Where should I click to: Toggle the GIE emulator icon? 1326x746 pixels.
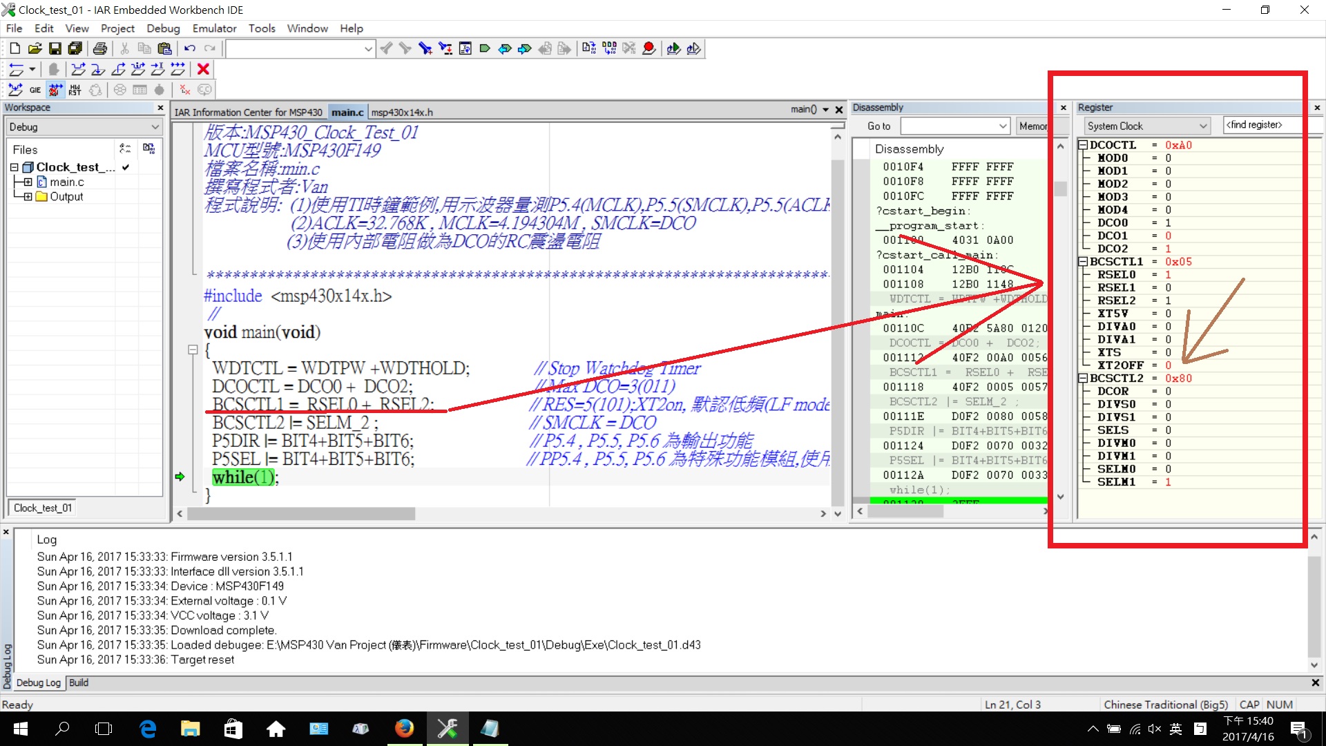coord(35,90)
